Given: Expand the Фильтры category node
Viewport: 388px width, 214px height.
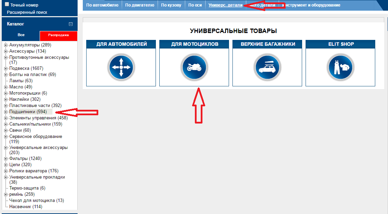Looking at the screenshot, I should 6,159.
